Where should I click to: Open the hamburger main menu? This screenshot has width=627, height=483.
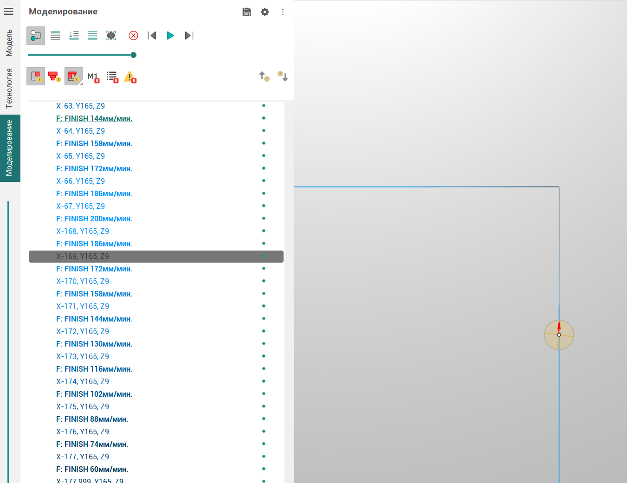coord(9,11)
